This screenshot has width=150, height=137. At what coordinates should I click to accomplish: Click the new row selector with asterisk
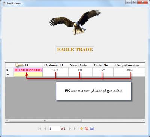coord(10,74)
